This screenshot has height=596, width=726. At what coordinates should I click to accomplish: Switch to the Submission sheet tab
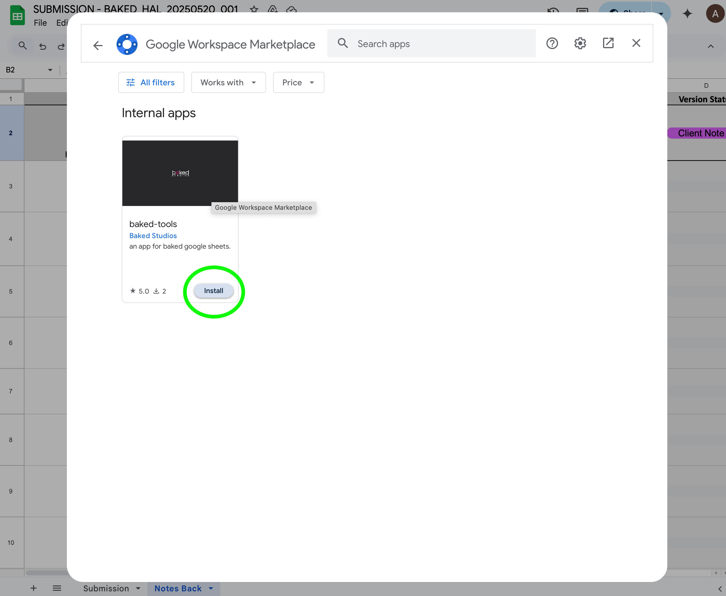coord(106,588)
